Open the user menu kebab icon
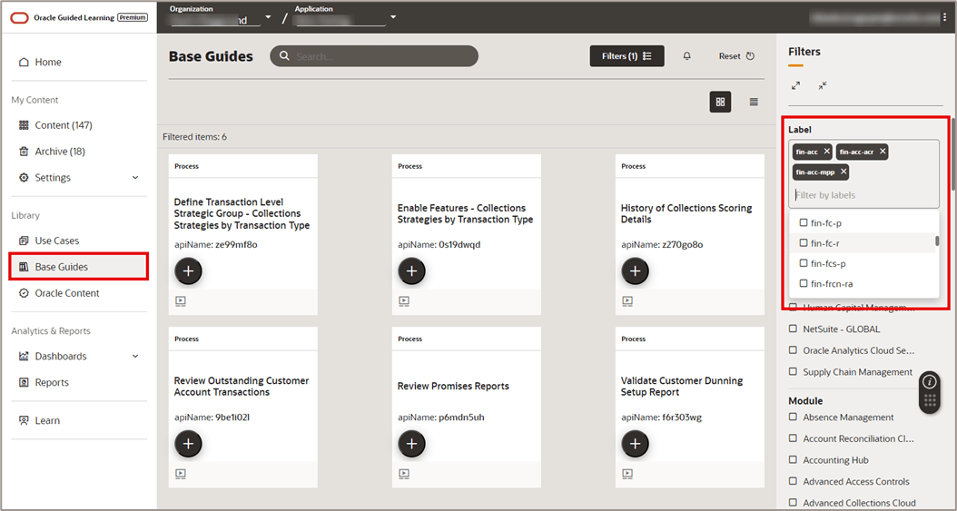This screenshot has height=511, width=957. coord(945,17)
